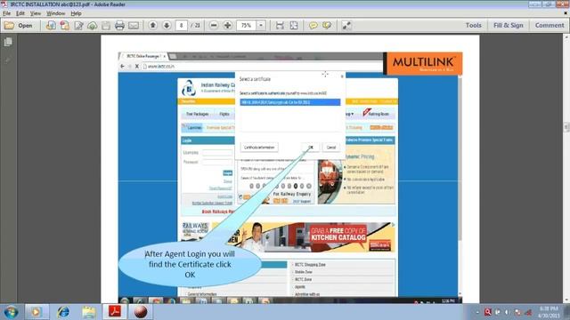Click the Open folder button

pyautogui.click(x=19, y=26)
